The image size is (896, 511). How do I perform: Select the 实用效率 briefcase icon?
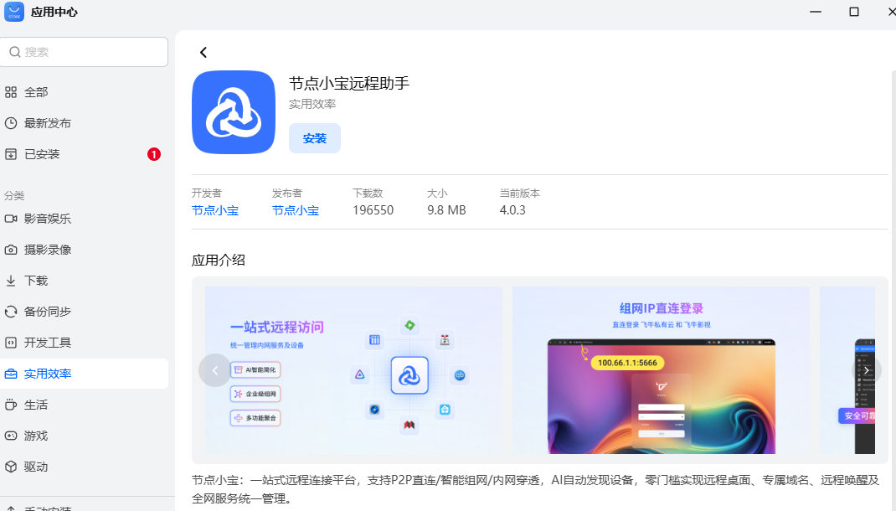(x=11, y=374)
